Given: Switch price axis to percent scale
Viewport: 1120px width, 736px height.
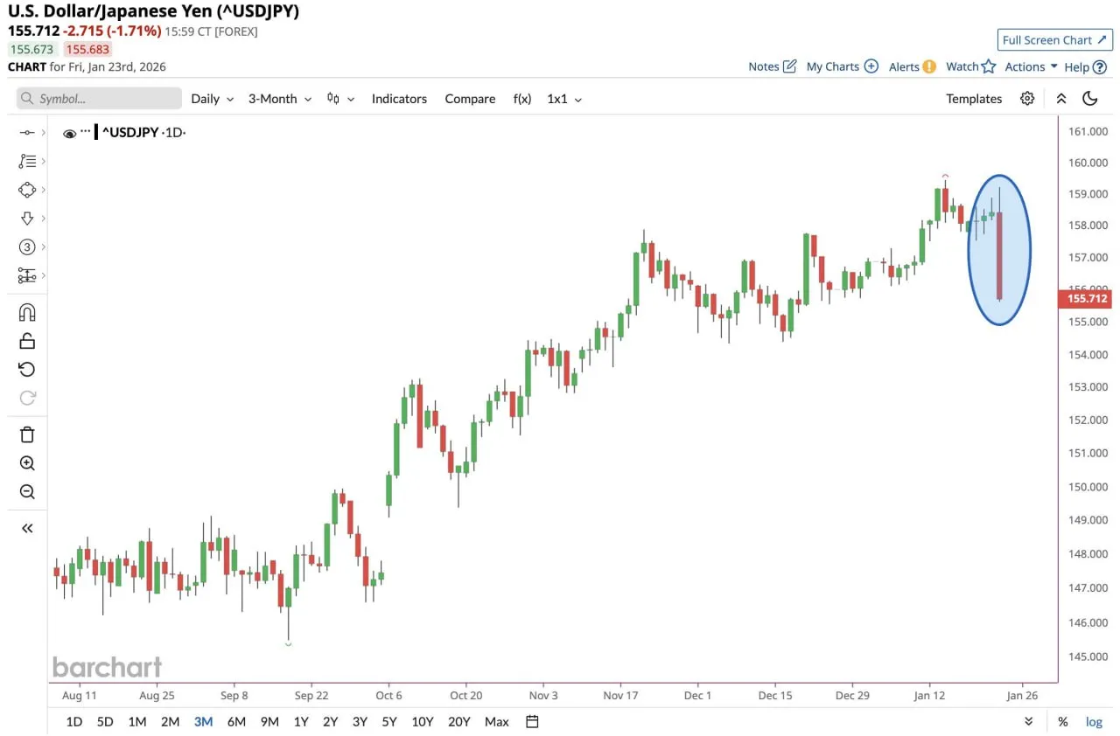Looking at the screenshot, I should point(1062,721).
